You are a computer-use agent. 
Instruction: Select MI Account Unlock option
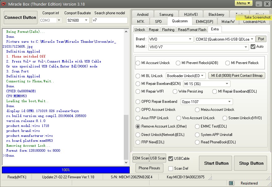138,63
